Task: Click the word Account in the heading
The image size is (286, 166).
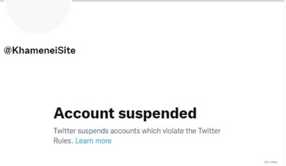Action: point(84,113)
